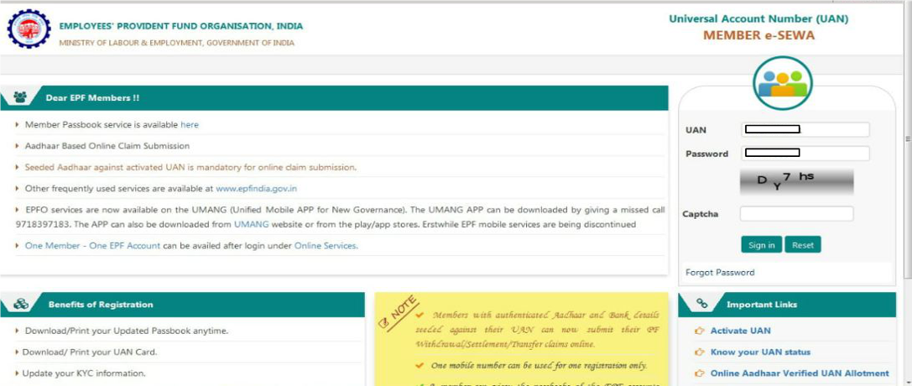Open the UMANG website link
This screenshot has height=386, width=912.
(251, 225)
